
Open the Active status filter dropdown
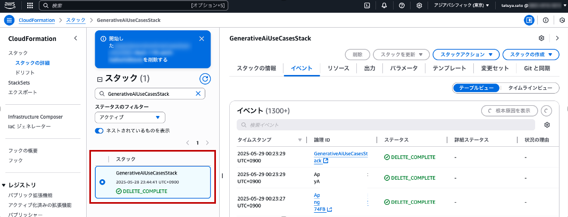point(130,118)
